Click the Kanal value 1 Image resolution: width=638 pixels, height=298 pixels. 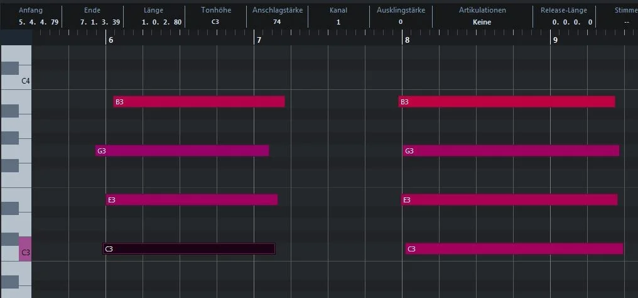point(338,23)
